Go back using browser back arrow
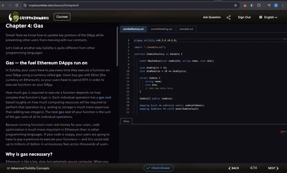This screenshot has width=287, height=173. point(3,5)
